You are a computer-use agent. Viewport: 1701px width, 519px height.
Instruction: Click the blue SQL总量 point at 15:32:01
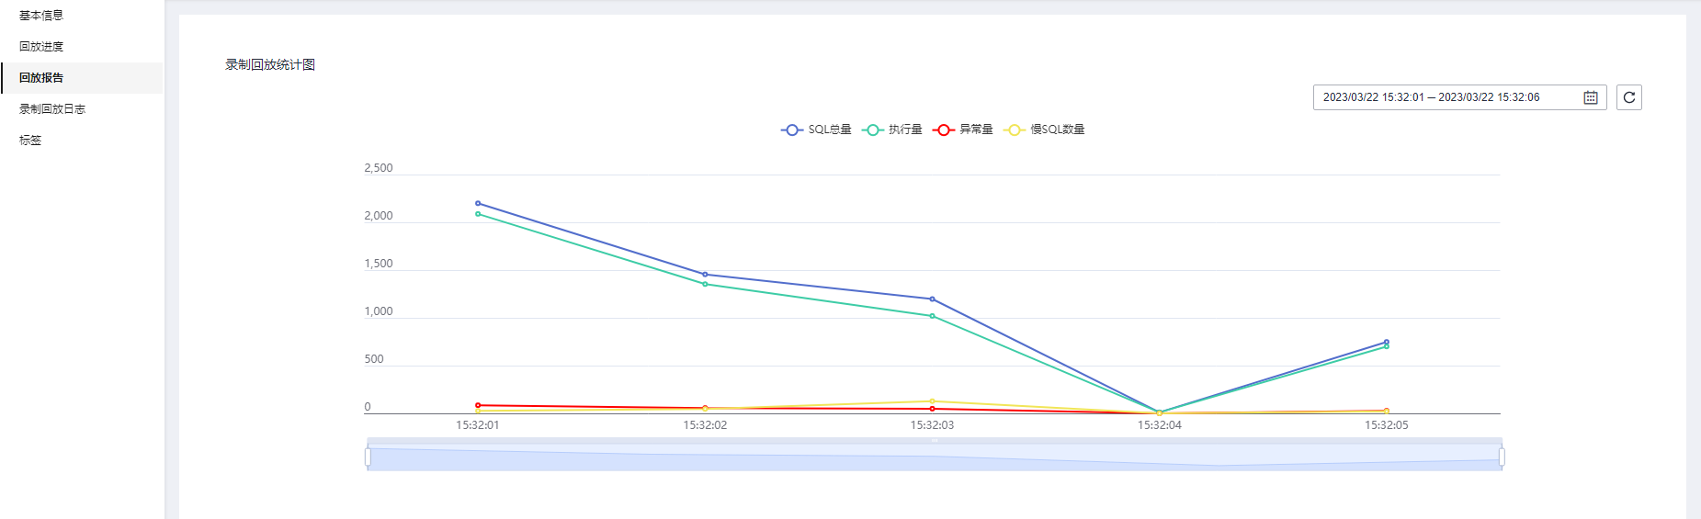tap(478, 203)
